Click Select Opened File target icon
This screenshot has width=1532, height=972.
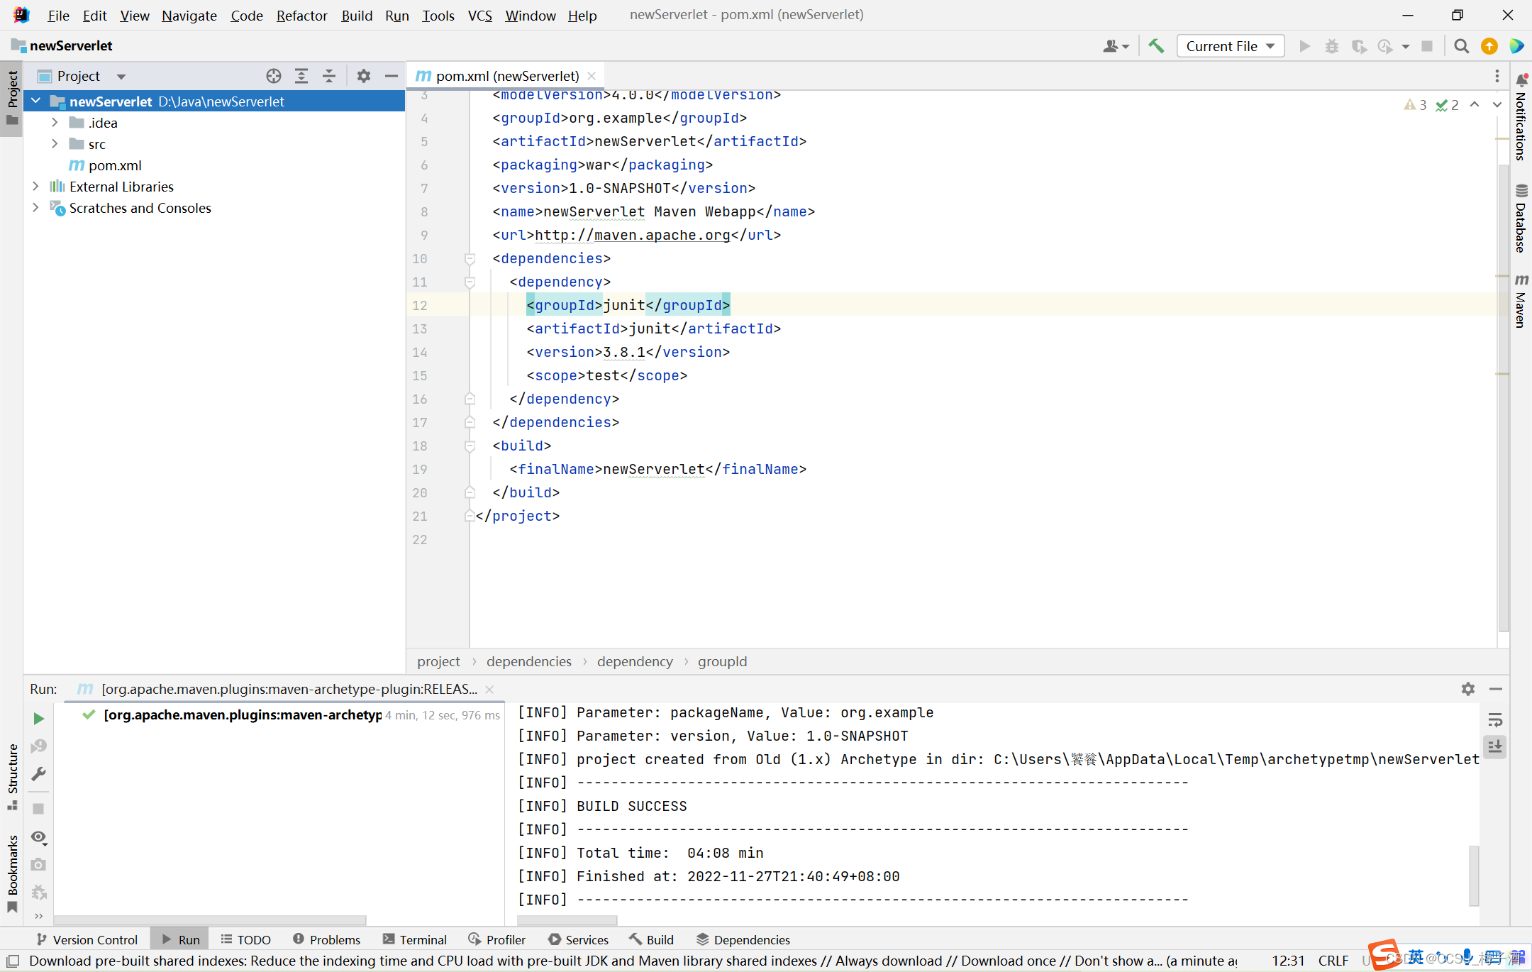[274, 76]
